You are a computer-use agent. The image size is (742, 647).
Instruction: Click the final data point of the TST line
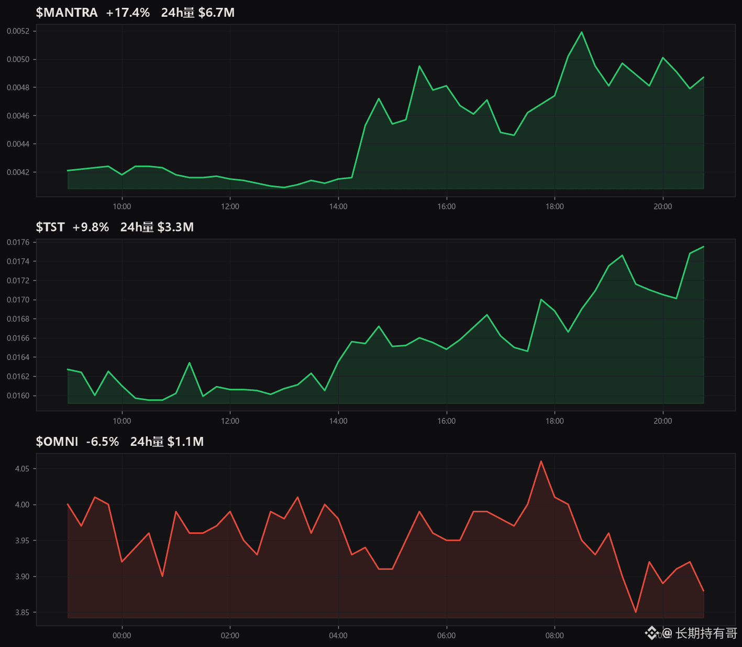[703, 247]
